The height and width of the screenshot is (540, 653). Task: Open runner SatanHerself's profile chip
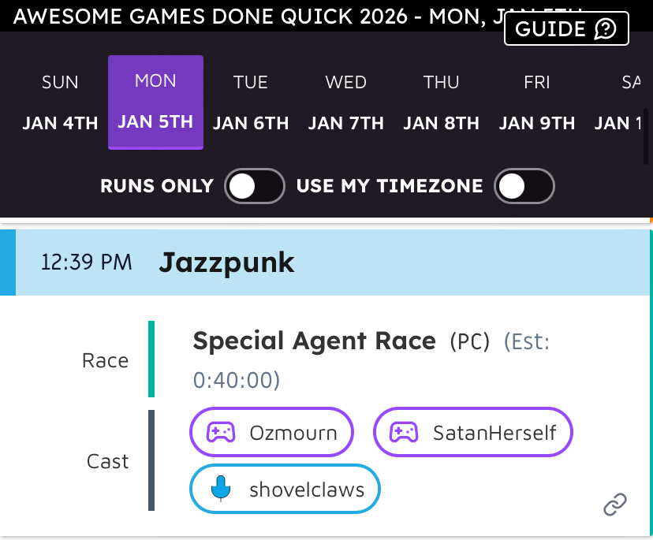coord(473,432)
